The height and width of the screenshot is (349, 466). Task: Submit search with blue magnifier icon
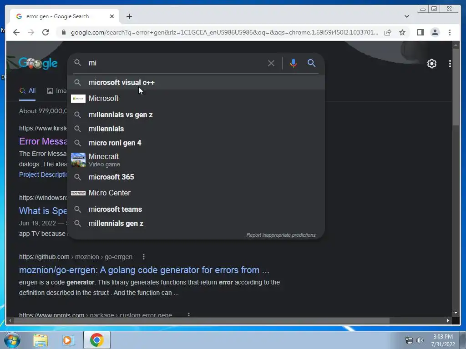pos(311,63)
